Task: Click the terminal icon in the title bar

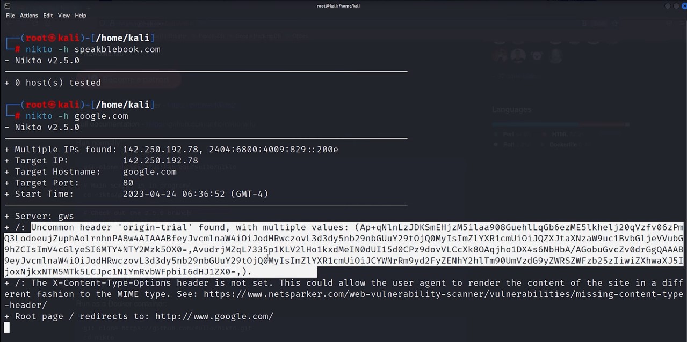Action: [x=8, y=6]
